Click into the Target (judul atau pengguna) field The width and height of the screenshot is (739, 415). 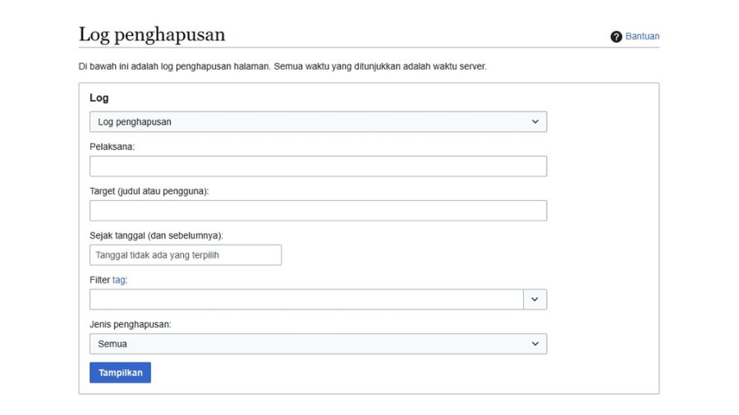[x=318, y=211]
